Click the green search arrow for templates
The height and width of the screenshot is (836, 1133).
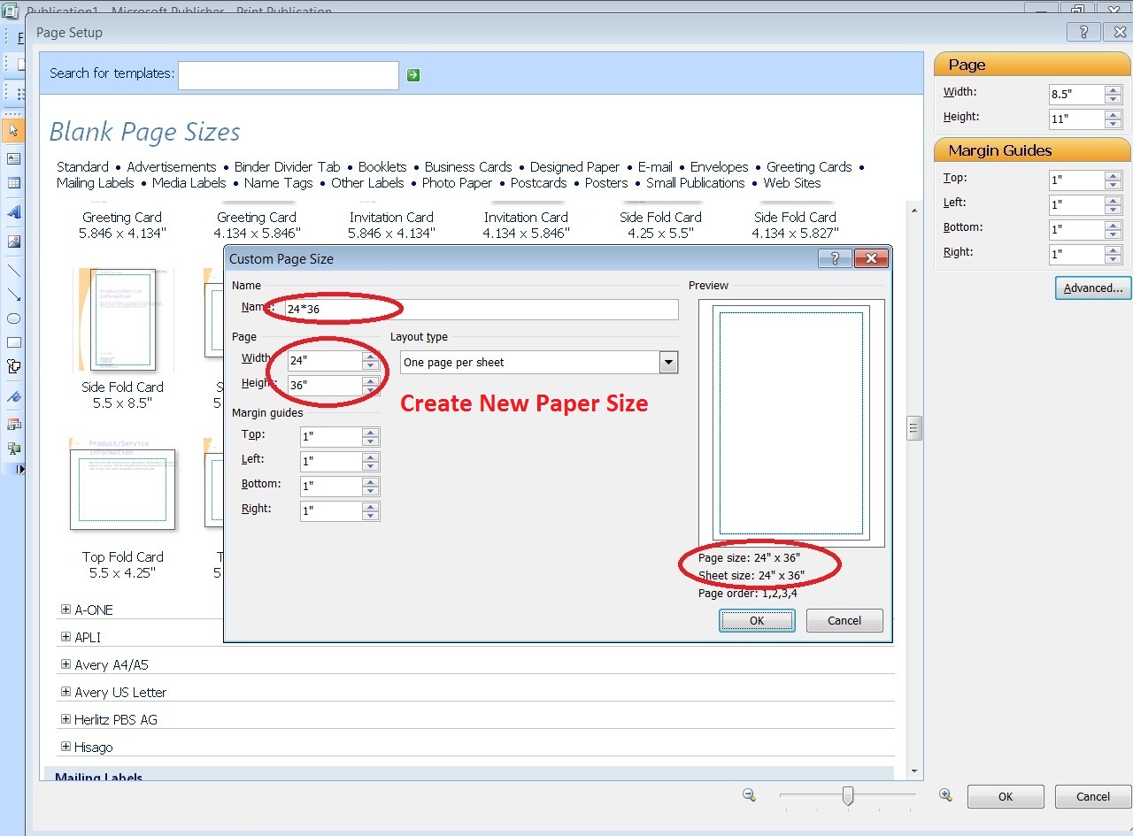(413, 75)
